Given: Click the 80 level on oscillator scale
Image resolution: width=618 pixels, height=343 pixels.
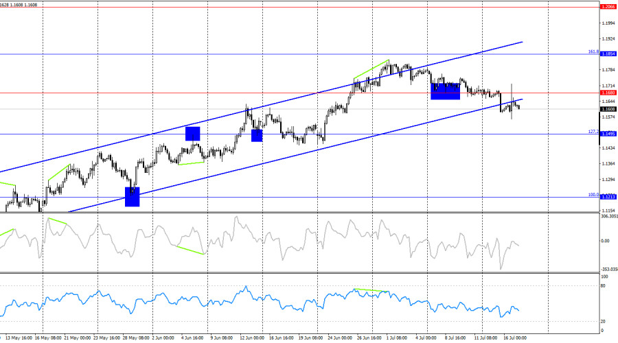Looking at the screenshot, I should point(603,285).
